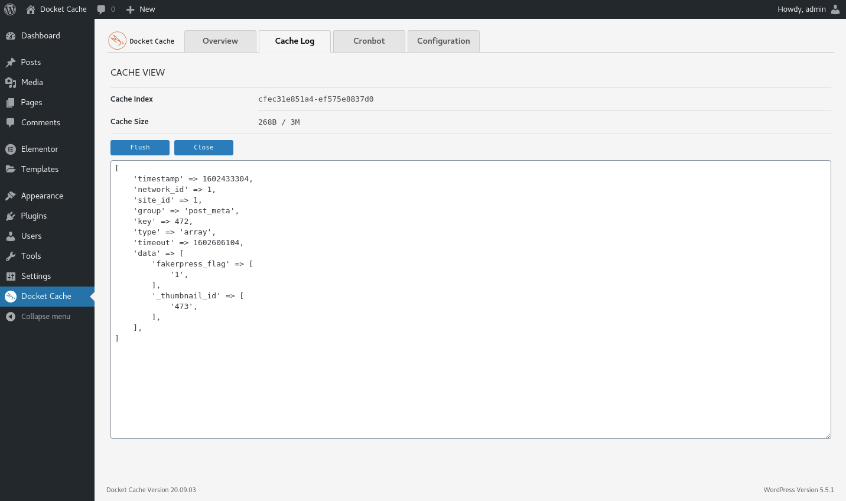Open the New menu in the admin bar
The height and width of the screenshot is (501, 846).
click(140, 9)
